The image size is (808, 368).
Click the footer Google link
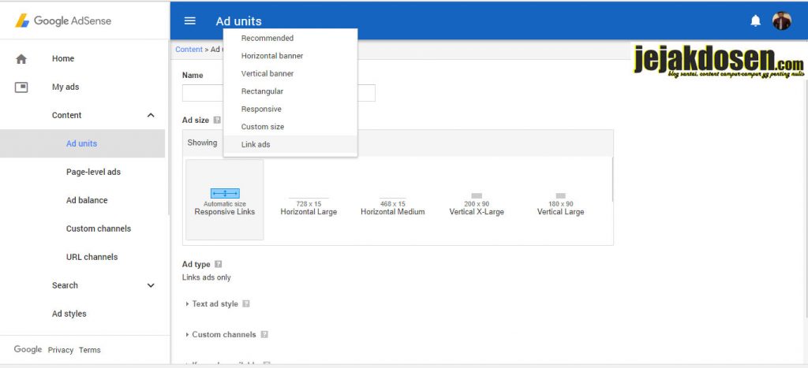(x=28, y=349)
